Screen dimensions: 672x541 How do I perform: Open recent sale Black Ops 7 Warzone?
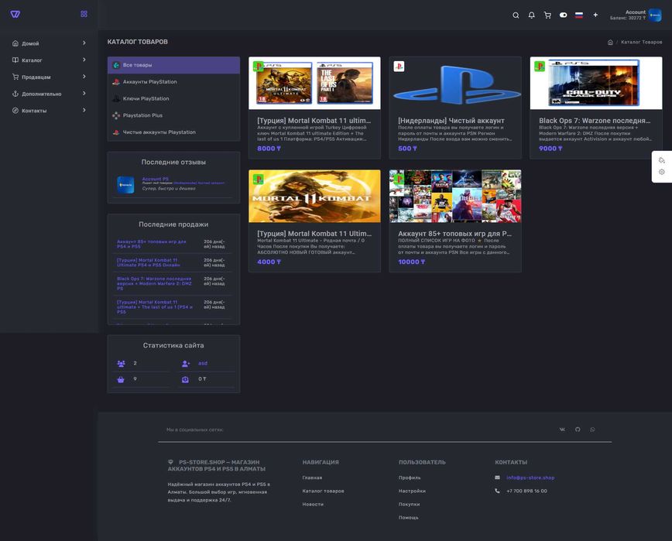[154, 283]
